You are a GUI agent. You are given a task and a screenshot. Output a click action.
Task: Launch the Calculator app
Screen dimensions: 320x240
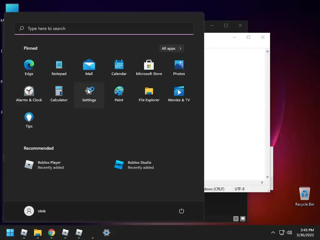(x=59, y=94)
